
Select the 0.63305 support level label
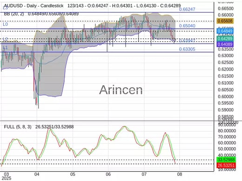tap(187, 49)
